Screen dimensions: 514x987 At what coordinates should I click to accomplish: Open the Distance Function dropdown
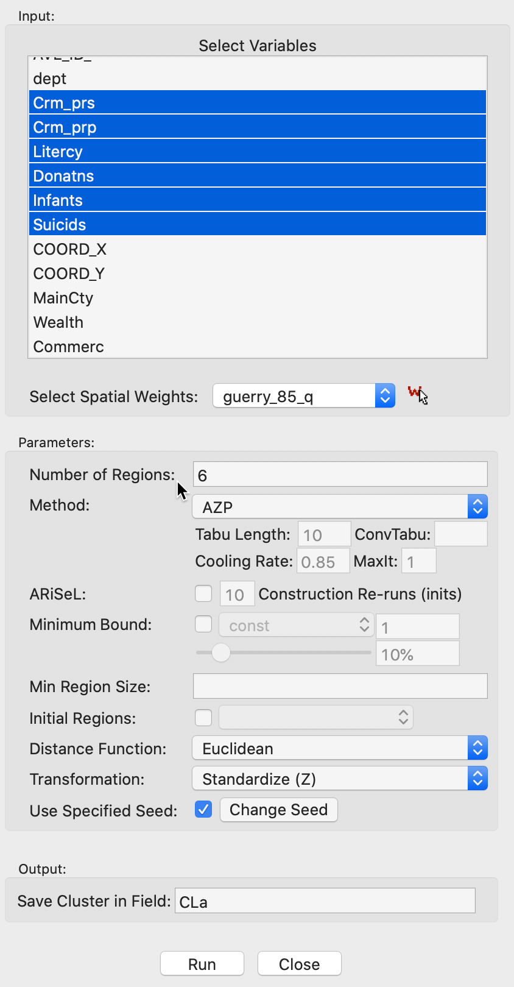point(340,748)
